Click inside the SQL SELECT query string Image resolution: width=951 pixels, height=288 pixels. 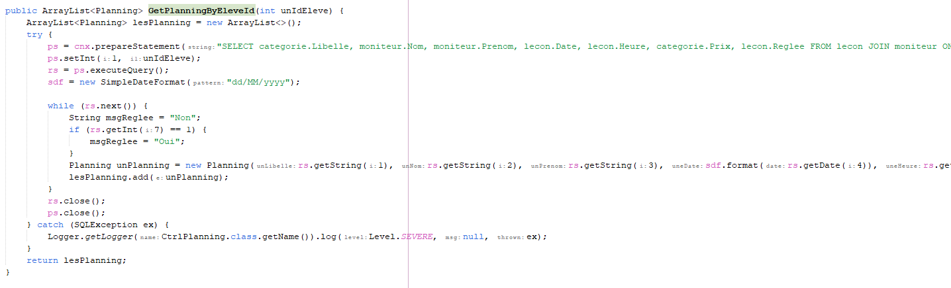tap(583, 47)
